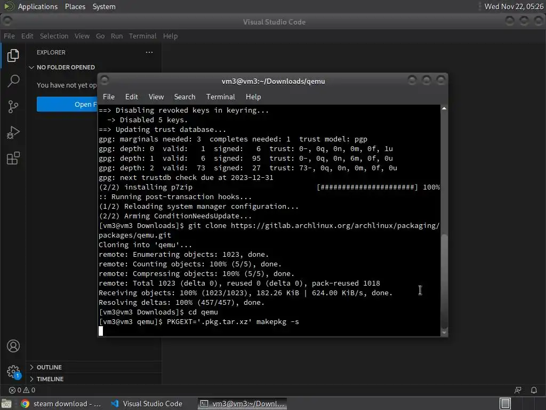Expand the TIMELINE section
The height and width of the screenshot is (410, 546).
pyautogui.click(x=47, y=379)
